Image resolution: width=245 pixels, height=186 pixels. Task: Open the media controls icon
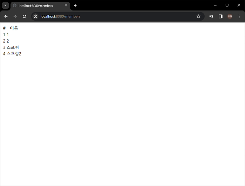pos(211,16)
